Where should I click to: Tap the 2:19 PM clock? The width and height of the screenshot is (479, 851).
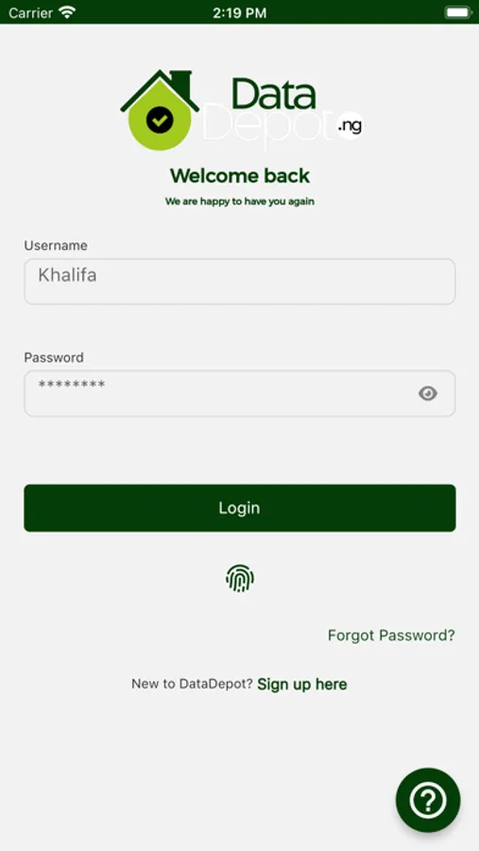[x=239, y=13]
